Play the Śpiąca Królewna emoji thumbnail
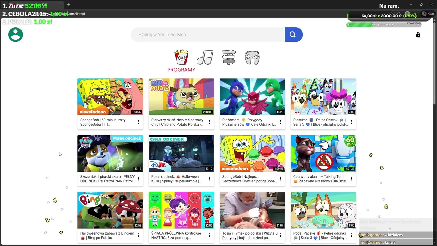Viewport: 437px width, 246px height. (x=181, y=210)
